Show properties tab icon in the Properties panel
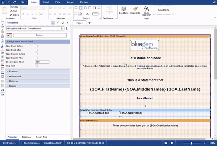The image size is (217, 146). pyautogui.click(x=53, y=23)
